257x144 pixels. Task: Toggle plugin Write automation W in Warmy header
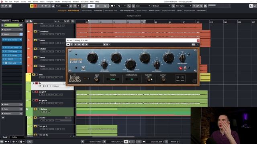[79, 44]
